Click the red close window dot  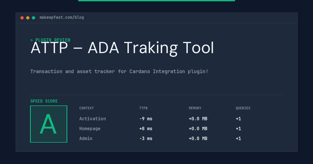coord(22,18)
